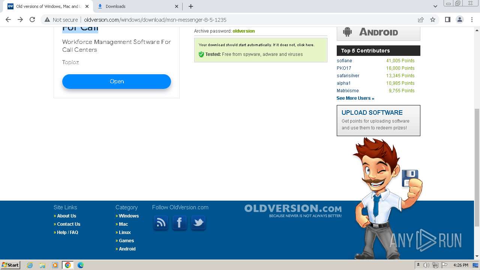This screenshot has width=480, height=270.
Task: Click the browser back arrow
Action: [8, 19]
